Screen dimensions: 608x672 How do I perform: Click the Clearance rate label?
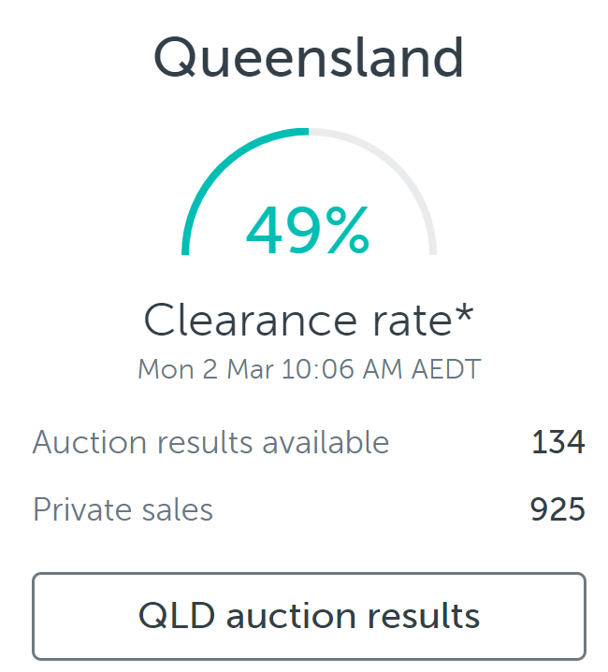[298, 321]
